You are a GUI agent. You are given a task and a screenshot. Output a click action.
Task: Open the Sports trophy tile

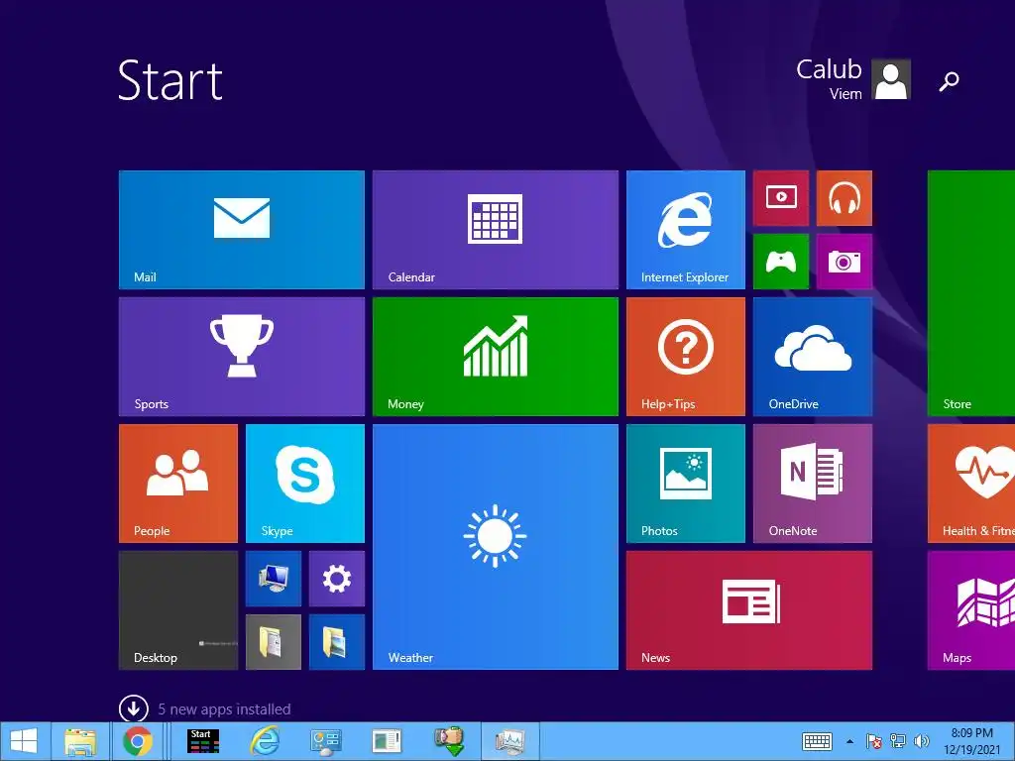coord(242,357)
